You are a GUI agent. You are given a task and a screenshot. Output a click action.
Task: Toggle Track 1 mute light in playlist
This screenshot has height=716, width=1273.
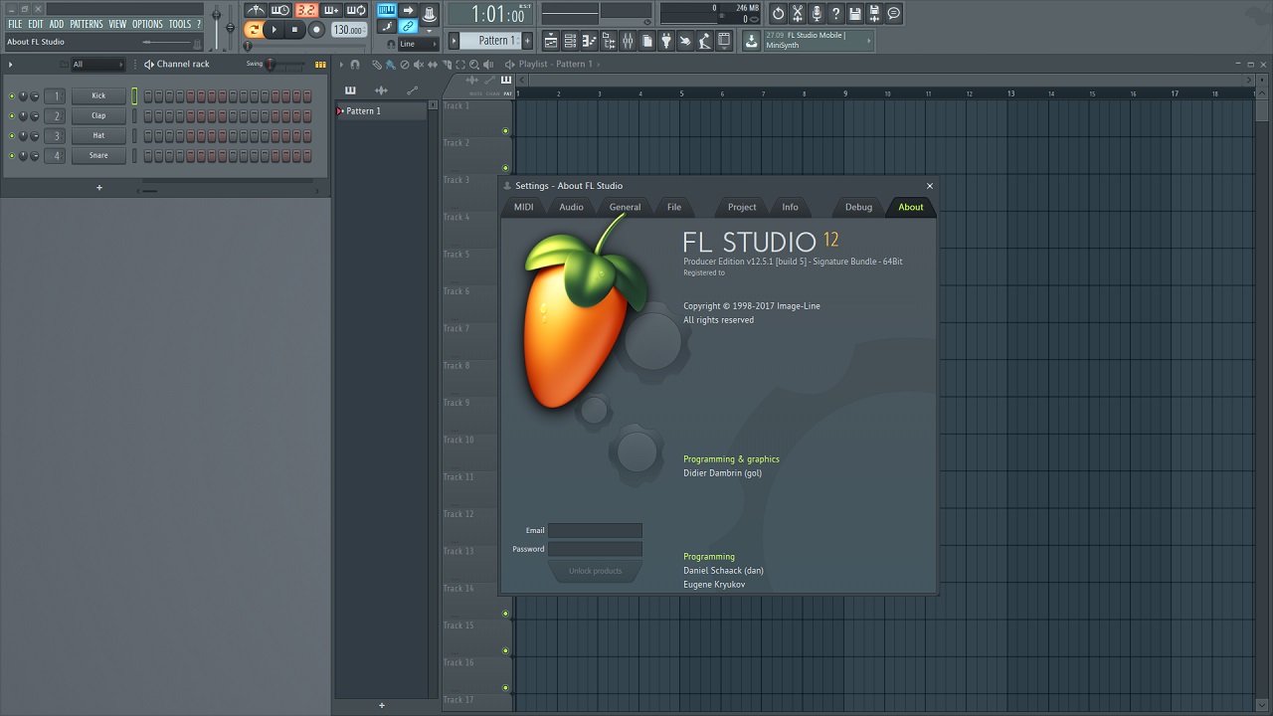[x=505, y=131]
